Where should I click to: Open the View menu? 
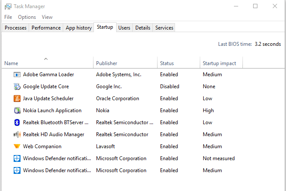tap(47, 17)
